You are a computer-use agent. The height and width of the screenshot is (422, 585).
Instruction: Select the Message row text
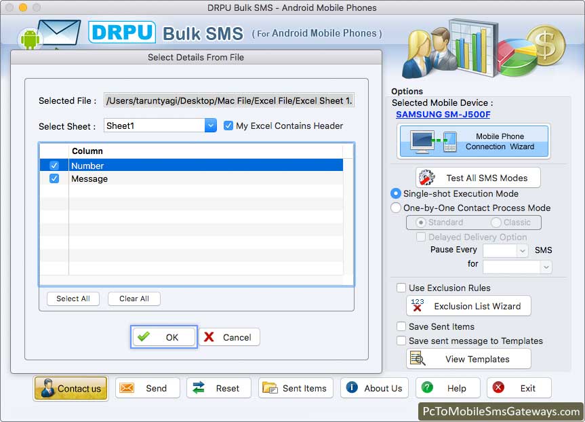pyautogui.click(x=89, y=179)
